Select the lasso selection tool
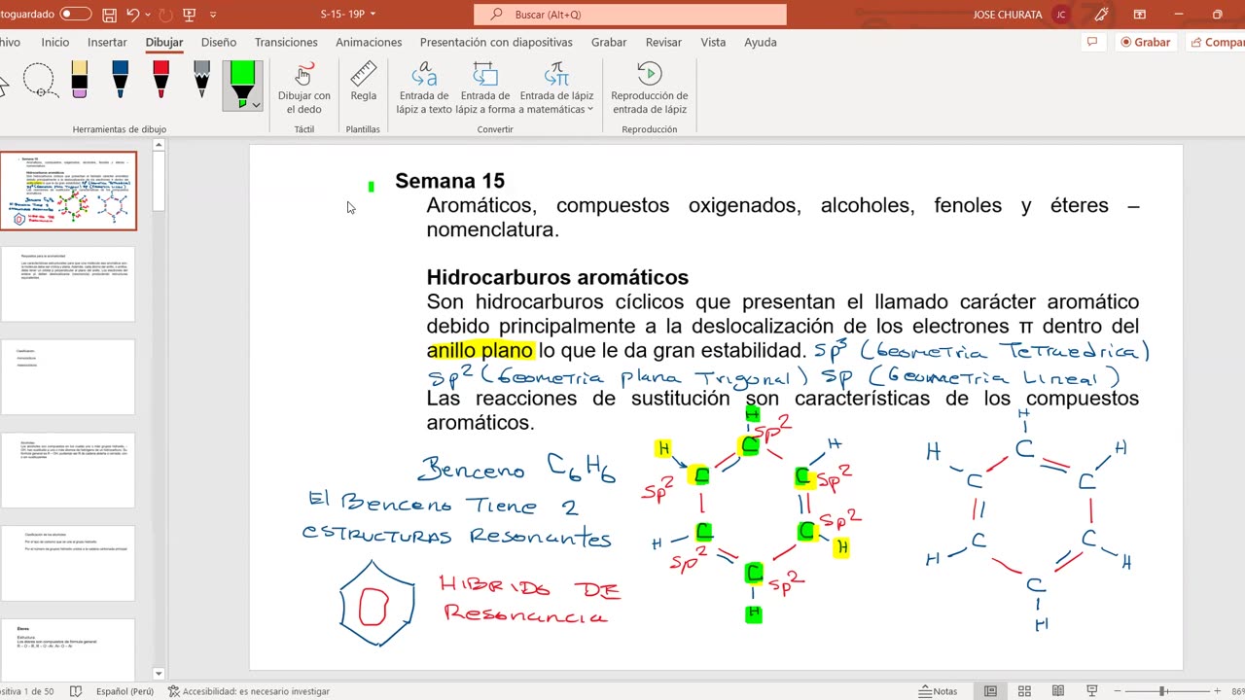Image resolution: width=1245 pixels, height=700 pixels. pyautogui.click(x=39, y=80)
